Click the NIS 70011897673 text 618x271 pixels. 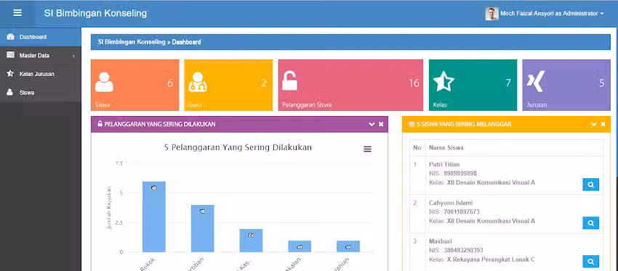click(x=454, y=212)
